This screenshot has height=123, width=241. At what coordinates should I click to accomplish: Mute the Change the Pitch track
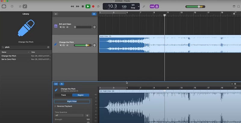click(61, 45)
